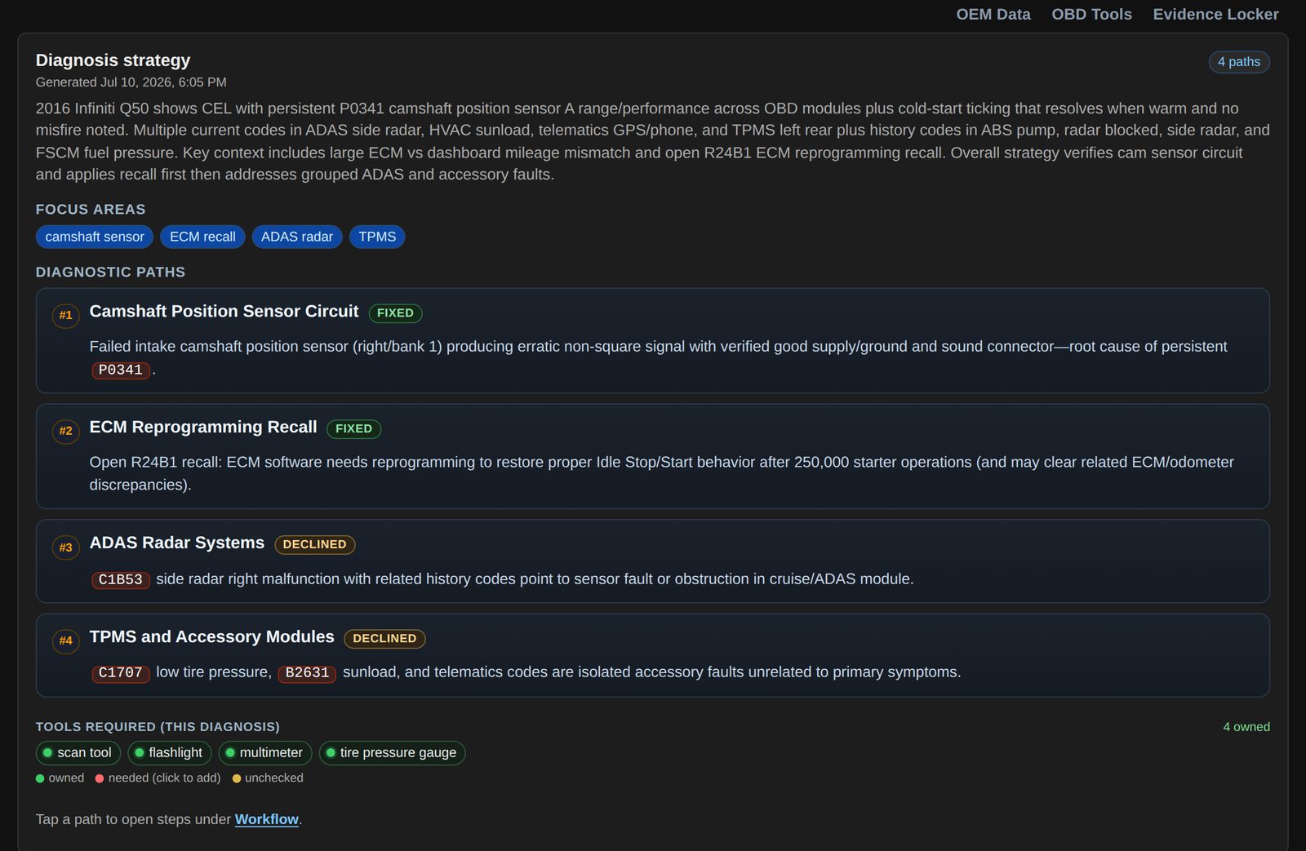The height and width of the screenshot is (851, 1306).
Task: Click the Diagnosis strategy heading
Action: click(x=113, y=60)
